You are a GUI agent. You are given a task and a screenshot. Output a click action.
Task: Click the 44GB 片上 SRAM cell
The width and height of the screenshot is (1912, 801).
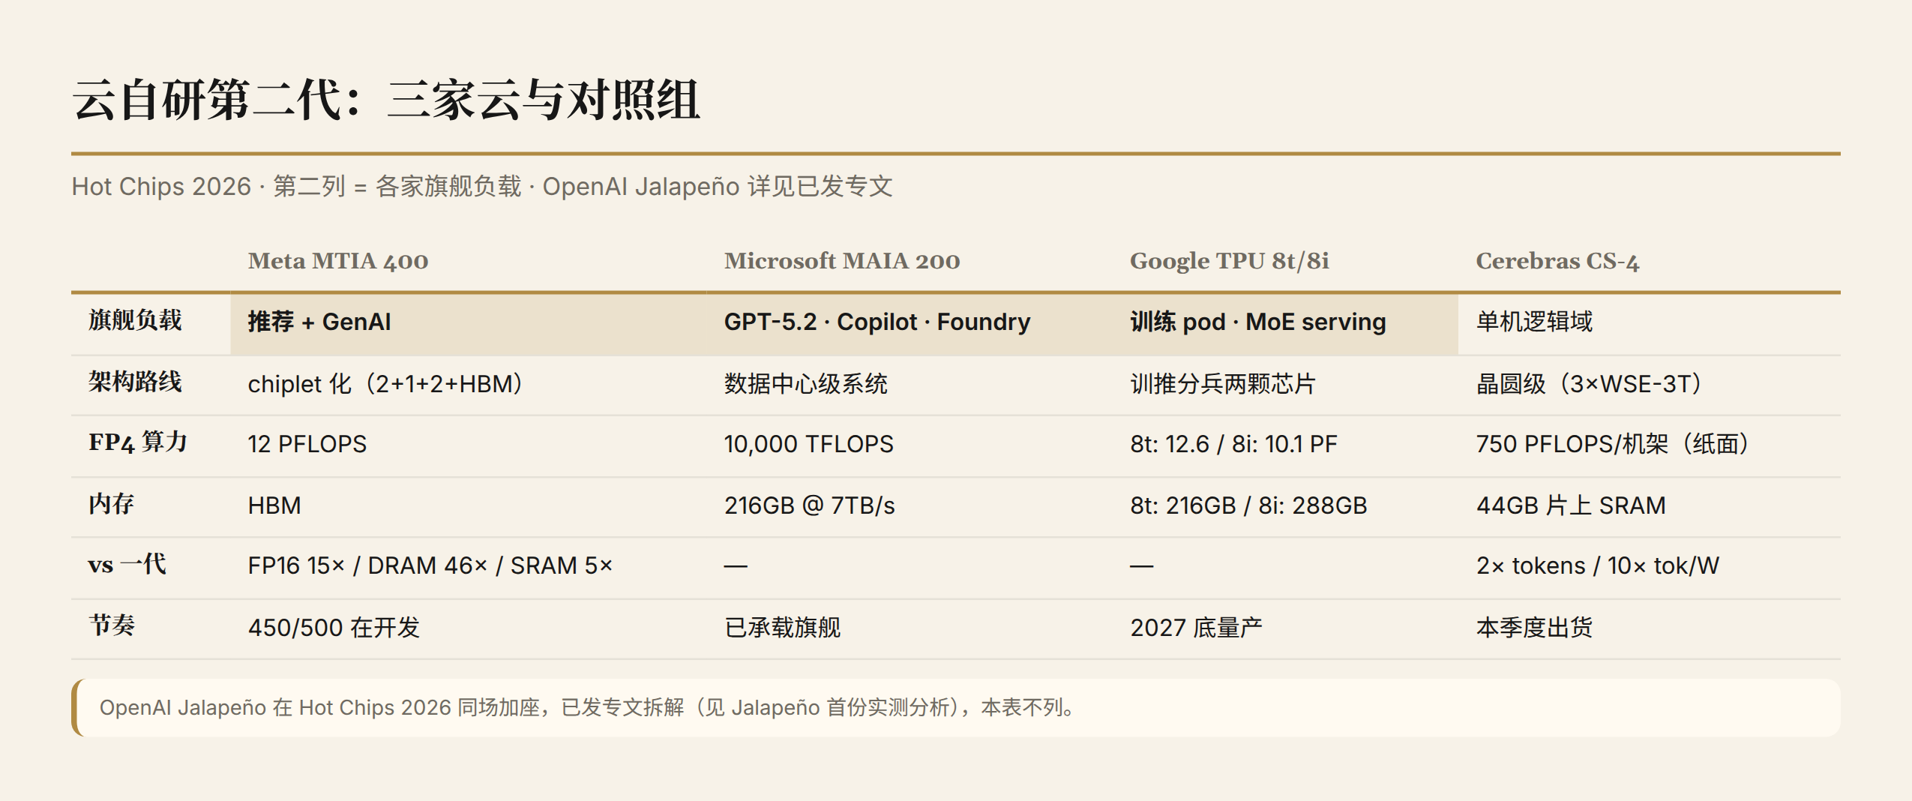pos(1650,507)
